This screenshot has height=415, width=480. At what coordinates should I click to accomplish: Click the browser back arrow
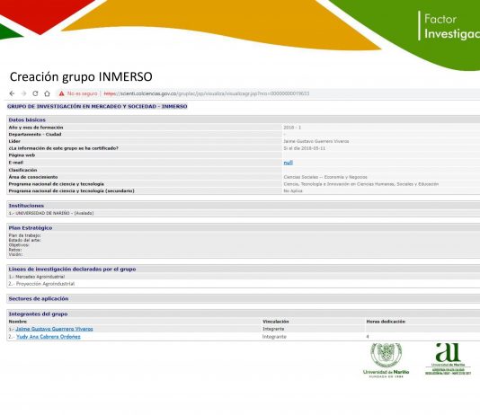[x=12, y=93]
